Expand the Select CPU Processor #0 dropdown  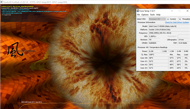click(157, 19)
